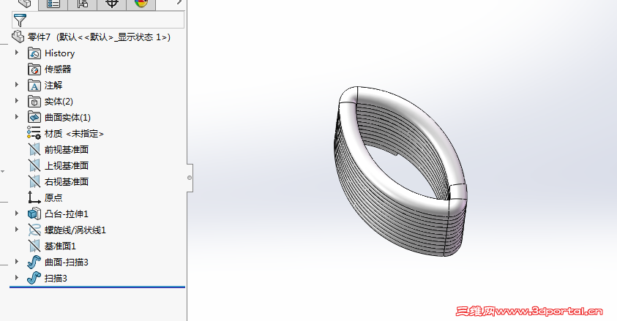Select the 曲面-扫描3 feature
The image size is (617, 321).
67,263
